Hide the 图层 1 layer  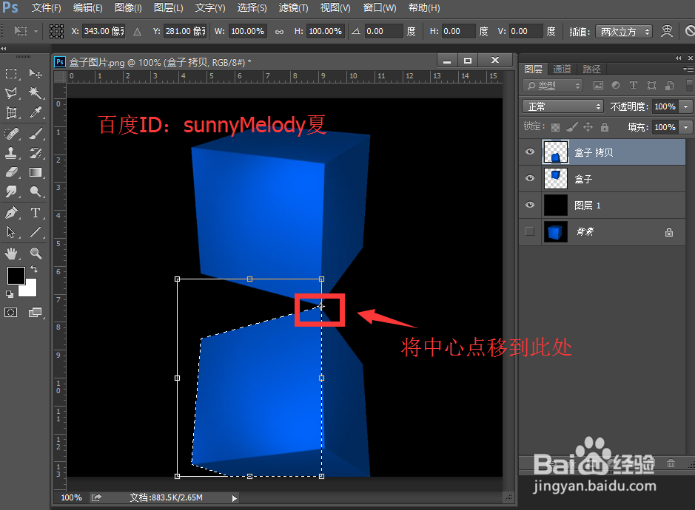(530, 205)
